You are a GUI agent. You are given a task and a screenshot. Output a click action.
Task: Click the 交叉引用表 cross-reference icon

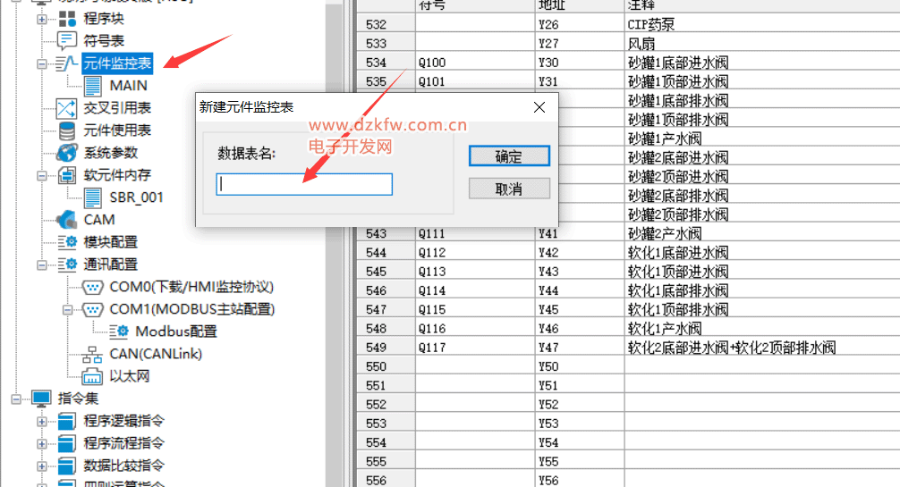coord(67,108)
